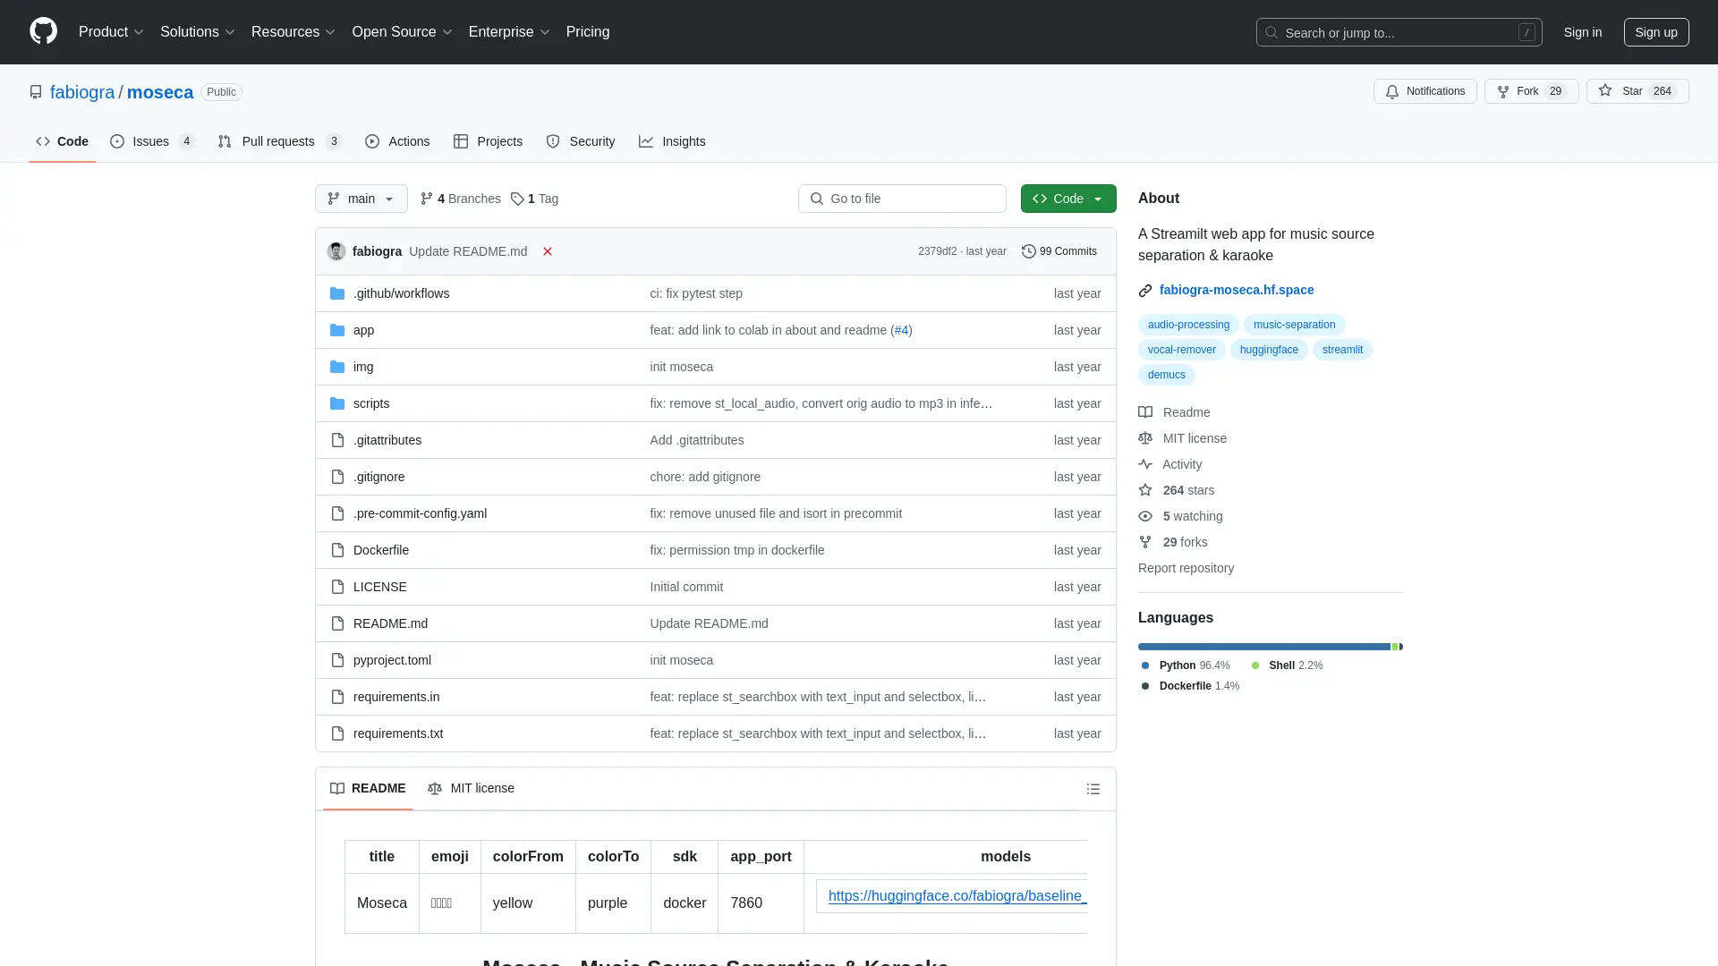Screen dimensions: 1718x966
Task: Open the fabiogra-moseca.hf.space link
Action: pos(1236,290)
